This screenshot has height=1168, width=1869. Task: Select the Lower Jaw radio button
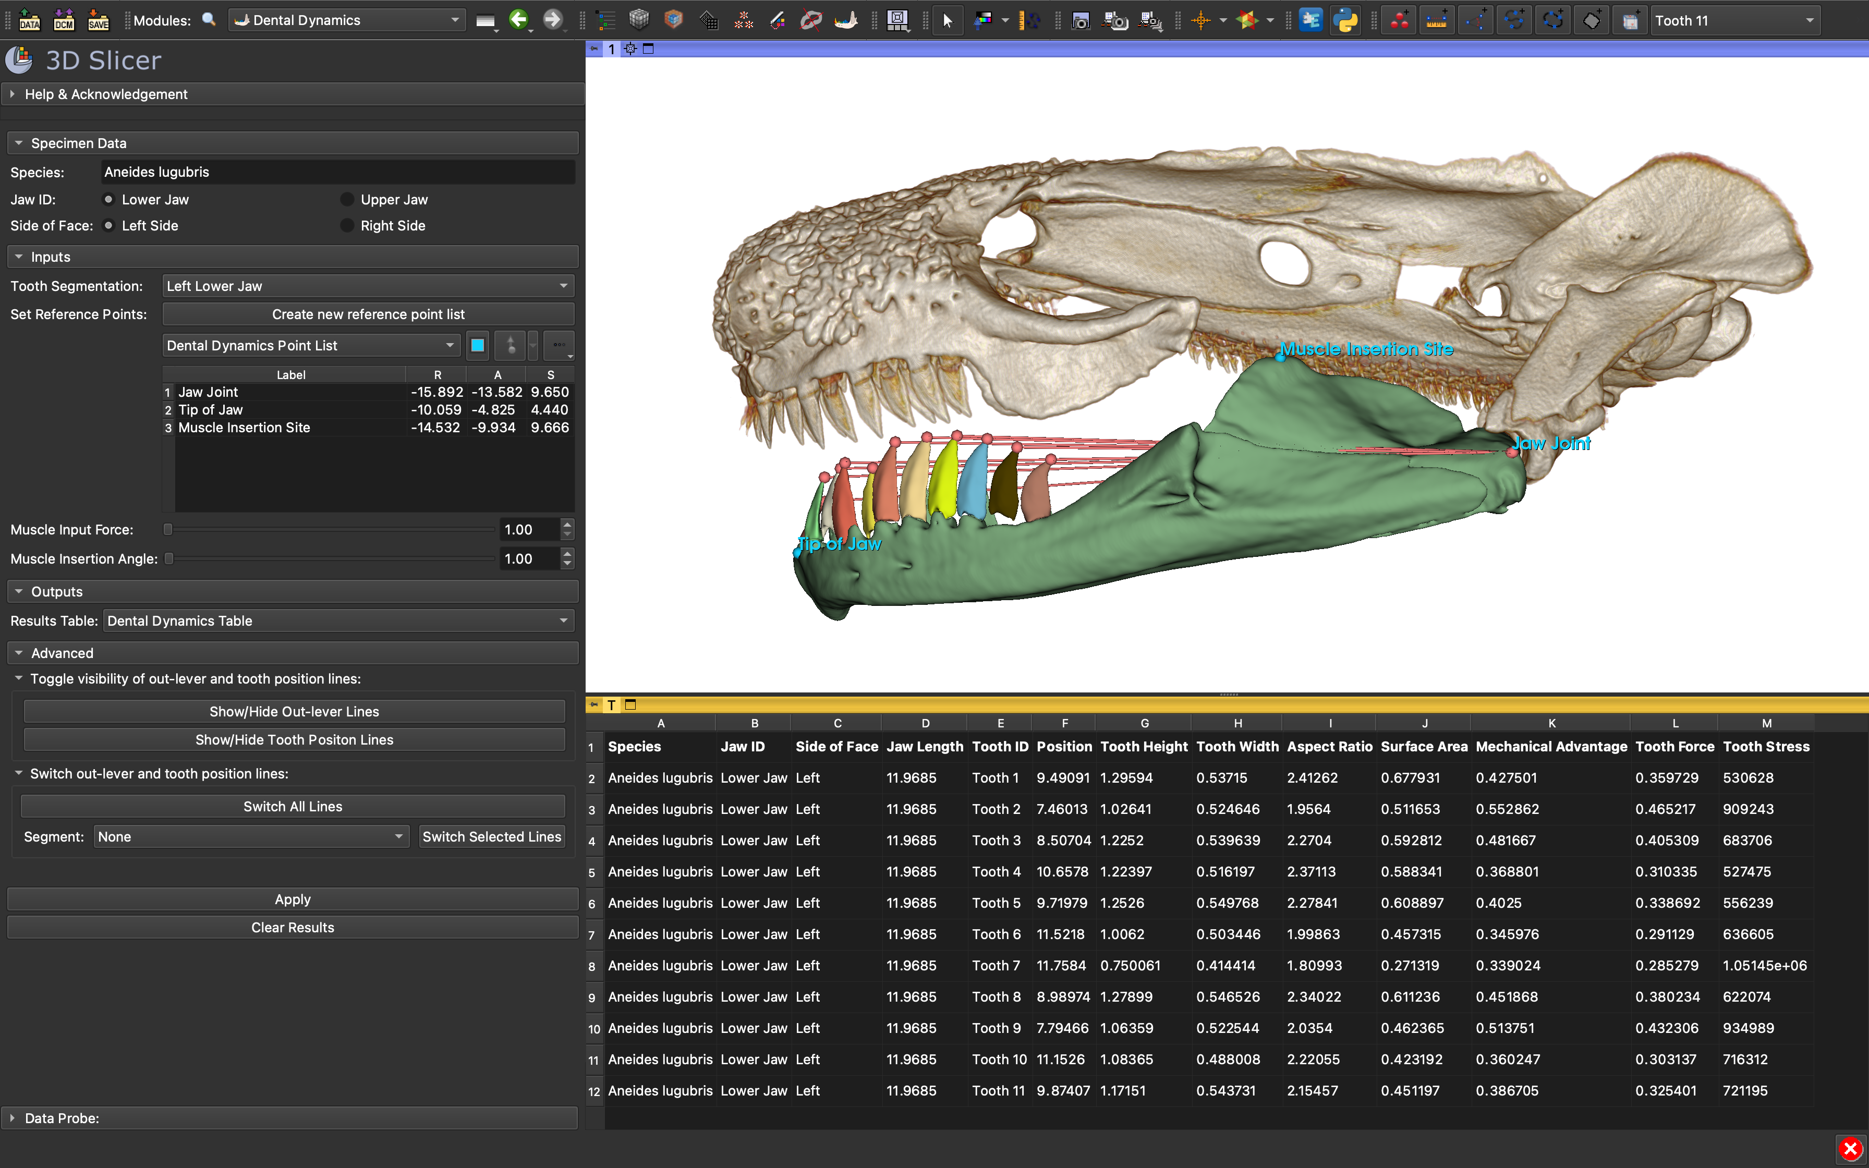tap(109, 199)
